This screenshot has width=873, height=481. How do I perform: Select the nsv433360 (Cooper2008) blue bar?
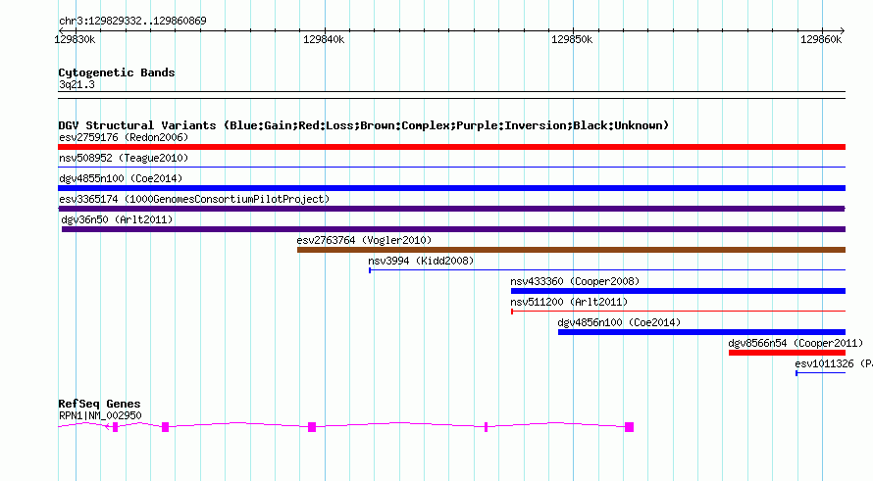(x=678, y=291)
